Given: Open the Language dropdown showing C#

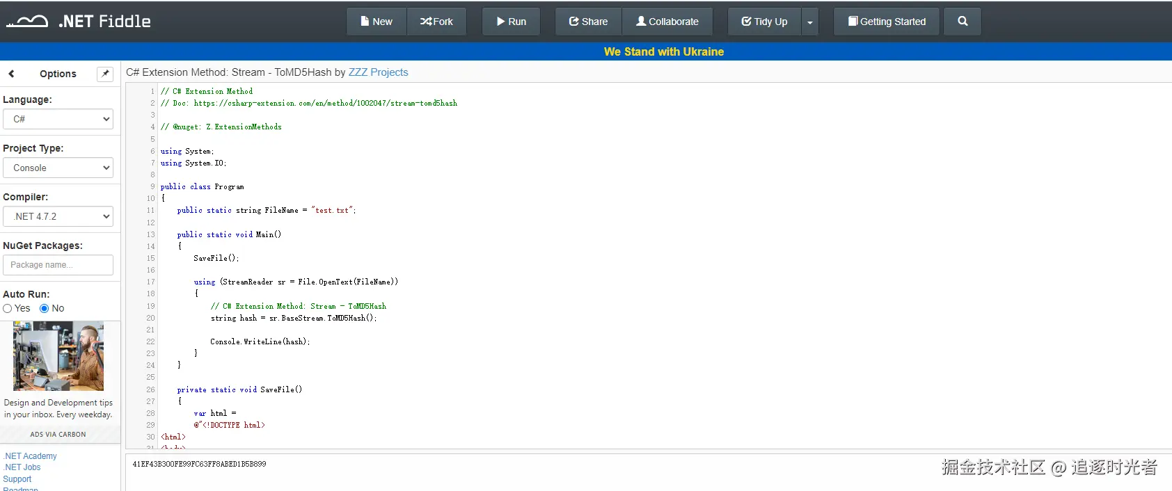Looking at the screenshot, I should 58,119.
